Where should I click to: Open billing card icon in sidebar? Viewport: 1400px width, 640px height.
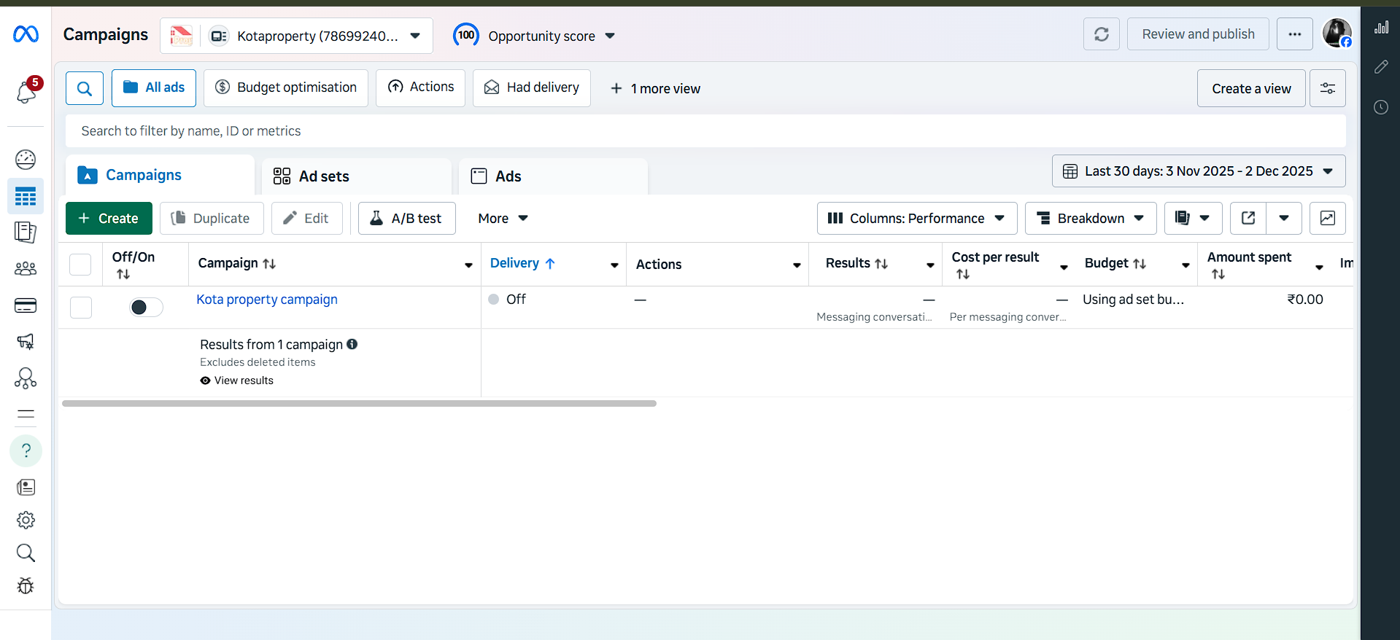coord(26,305)
